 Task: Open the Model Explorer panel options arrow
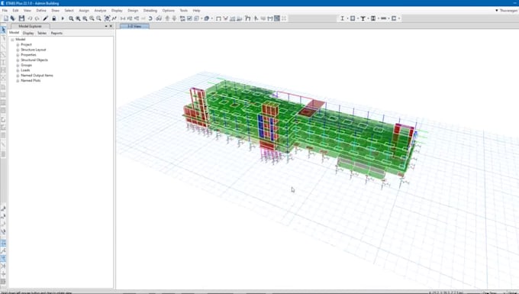click(x=106, y=26)
